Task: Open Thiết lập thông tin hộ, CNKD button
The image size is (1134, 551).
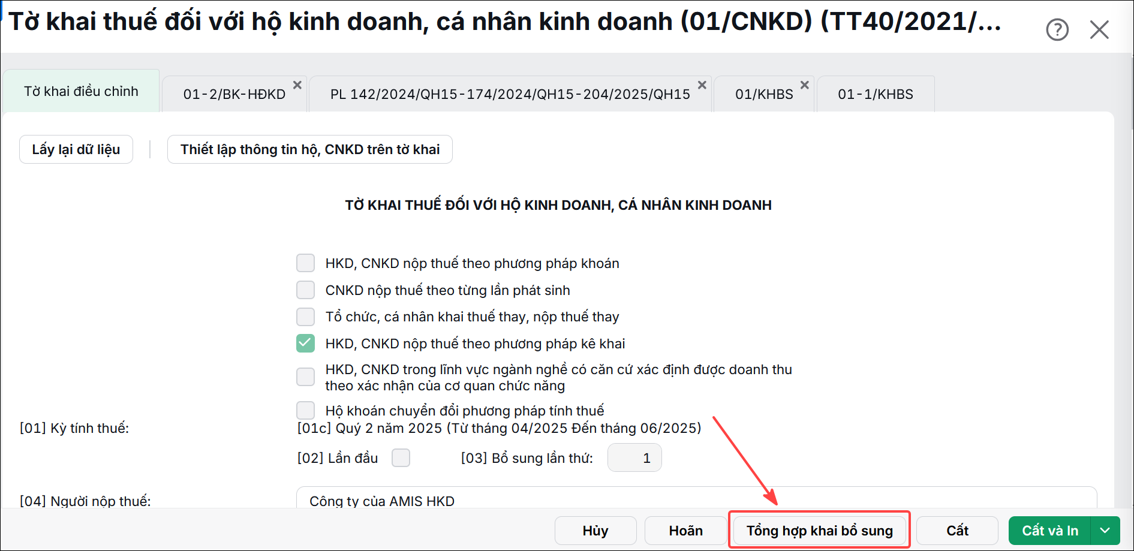Action: tap(310, 149)
